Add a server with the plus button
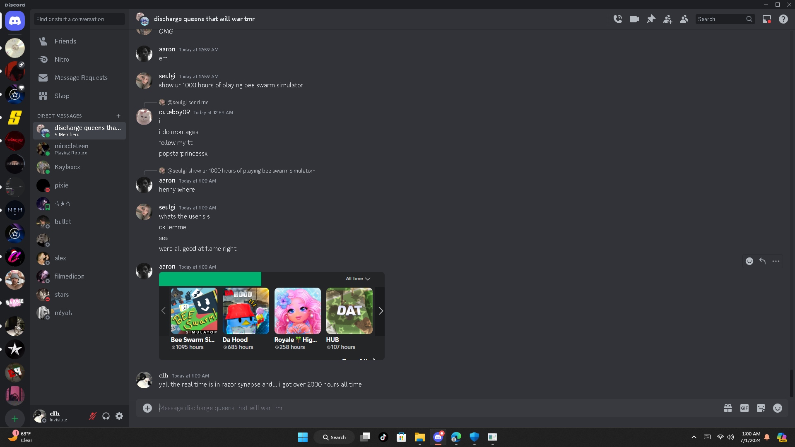The width and height of the screenshot is (795, 447). 15,419
